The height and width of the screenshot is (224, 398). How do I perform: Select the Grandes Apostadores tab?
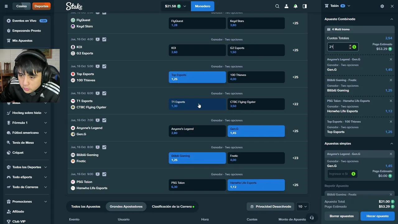[126, 207]
